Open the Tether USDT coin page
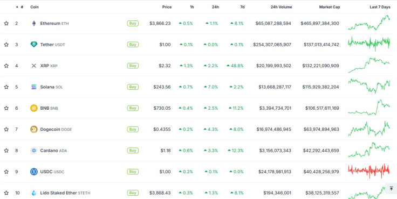The image size is (397, 199). pos(53,45)
